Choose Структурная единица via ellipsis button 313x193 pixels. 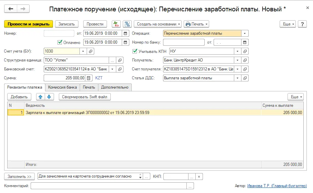point(112,60)
